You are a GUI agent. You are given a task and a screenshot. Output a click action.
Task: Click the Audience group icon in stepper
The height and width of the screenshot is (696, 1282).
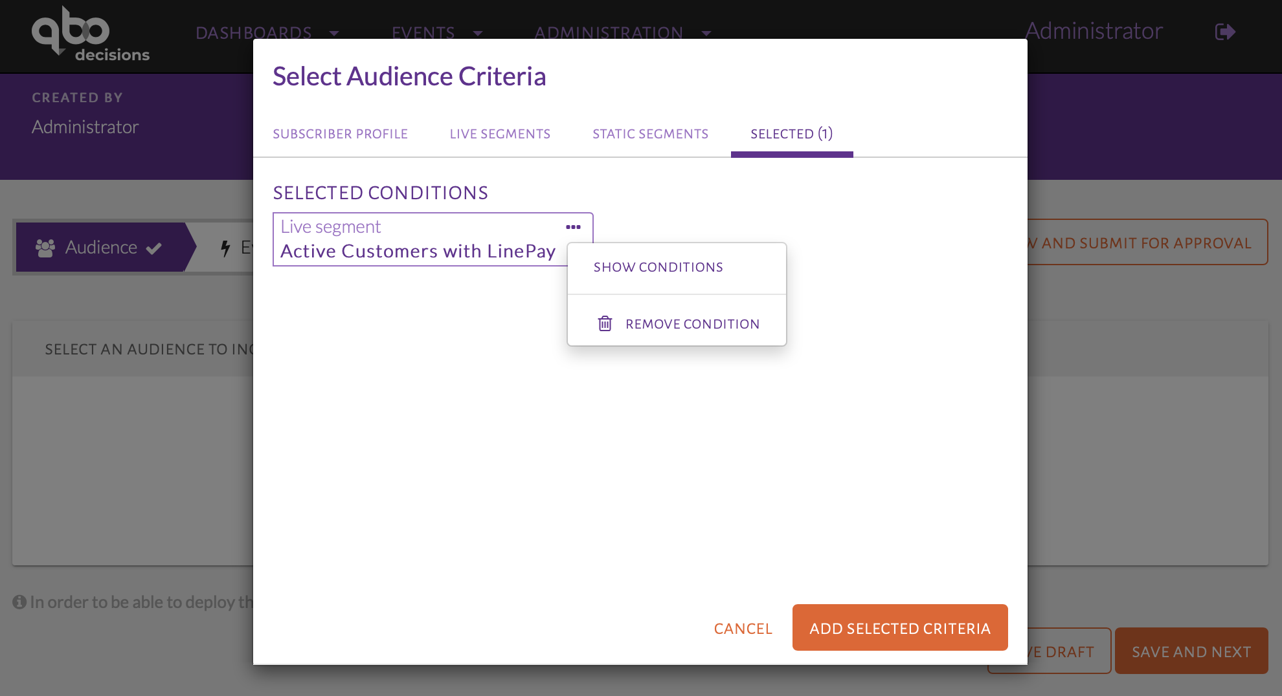click(x=45, y=248)
